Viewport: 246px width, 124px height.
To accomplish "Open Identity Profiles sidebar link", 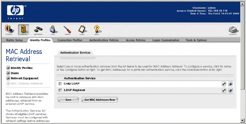I will (x=22, y=68).
